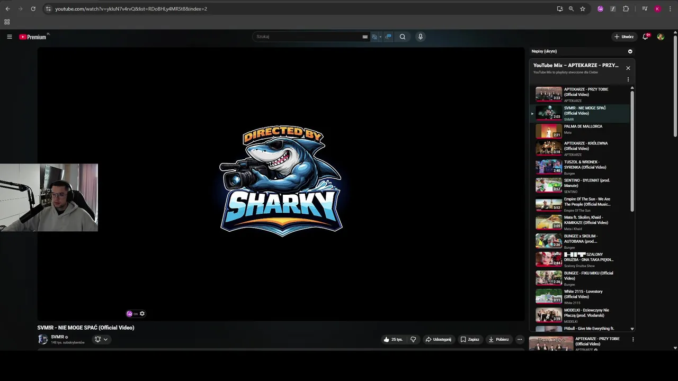This screenshot has width=678, height=381.
Task: Dislike the video with thumbs down
Action: point(413,339)
